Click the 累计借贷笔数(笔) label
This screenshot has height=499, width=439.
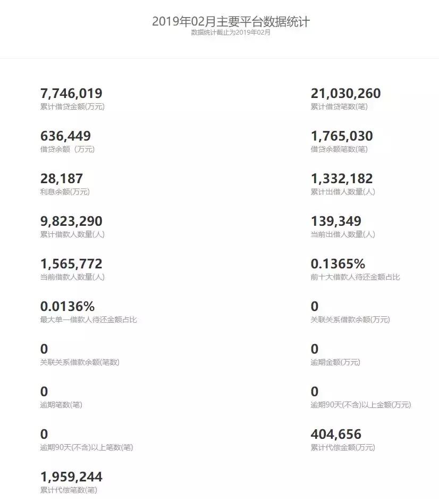click(339, 107)
